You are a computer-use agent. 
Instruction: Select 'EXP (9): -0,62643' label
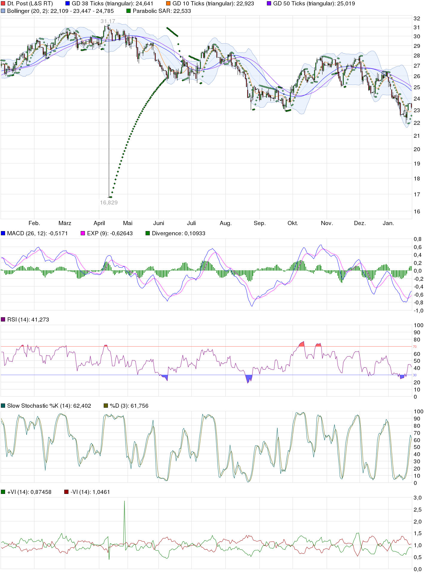click(110, 233)
